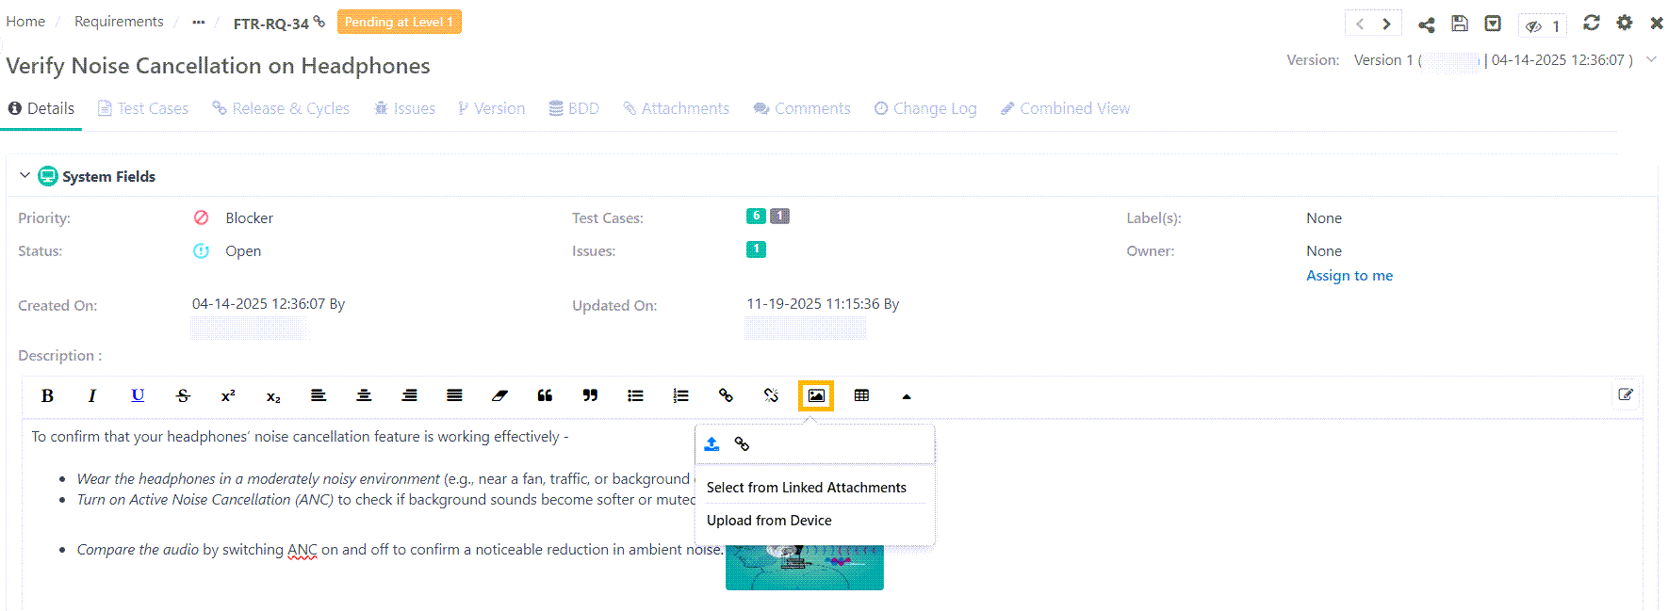Expand the Version selector chevron
The width and height of the screenshot is (1668, 611).
tap(1651, 59)
